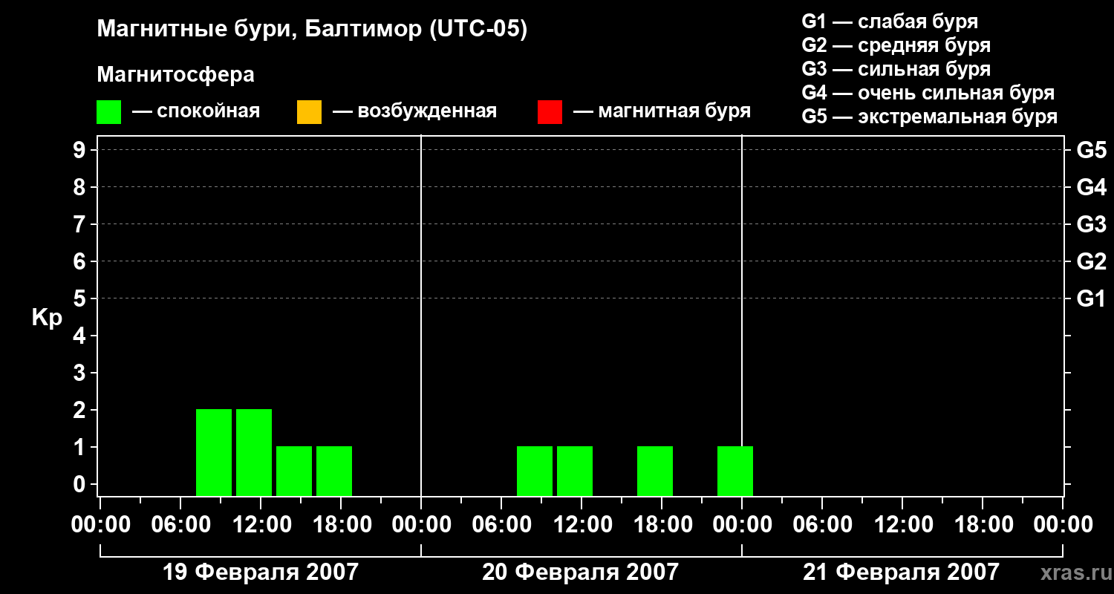Image resolution: width=1114 pixels, height=594 pixels.
Task: Click the right-axis 'G1' storm level label
Action: (x=1092, y=298)
